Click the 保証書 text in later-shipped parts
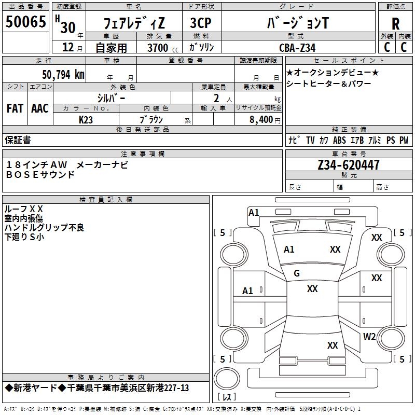Viewport: 415px width, 415px height. pyautogui.click(x=18, y=140)
